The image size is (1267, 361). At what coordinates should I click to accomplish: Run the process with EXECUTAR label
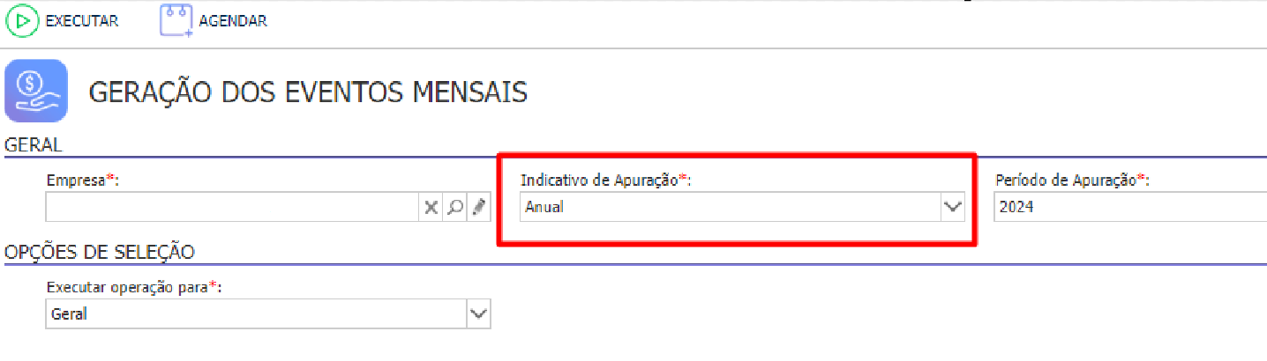coord(82,21)
